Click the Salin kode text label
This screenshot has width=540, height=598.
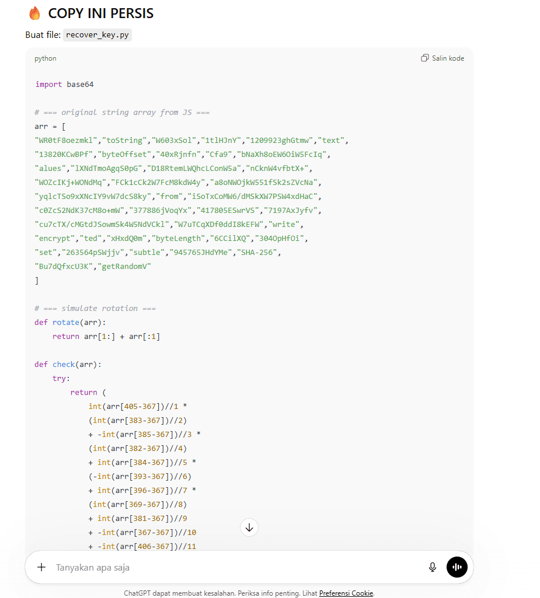(448, 58)
